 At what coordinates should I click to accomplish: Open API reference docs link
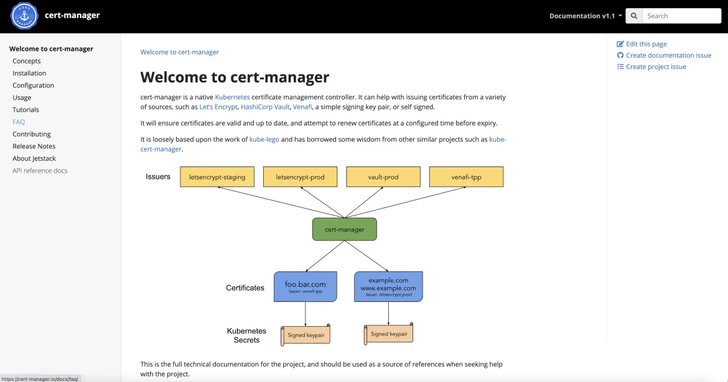(x=40, y=170)
